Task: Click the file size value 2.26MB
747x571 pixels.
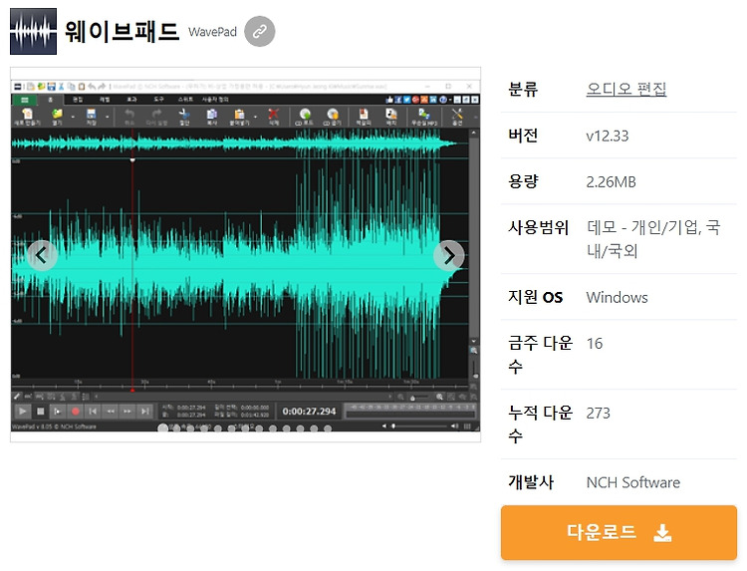Action: [x=611, y=181]
